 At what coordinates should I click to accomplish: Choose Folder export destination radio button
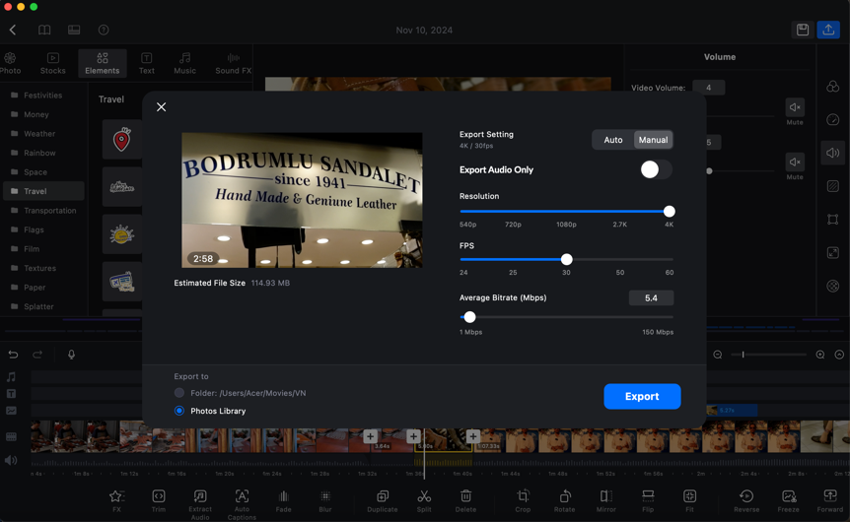click(x=179, y=393)
